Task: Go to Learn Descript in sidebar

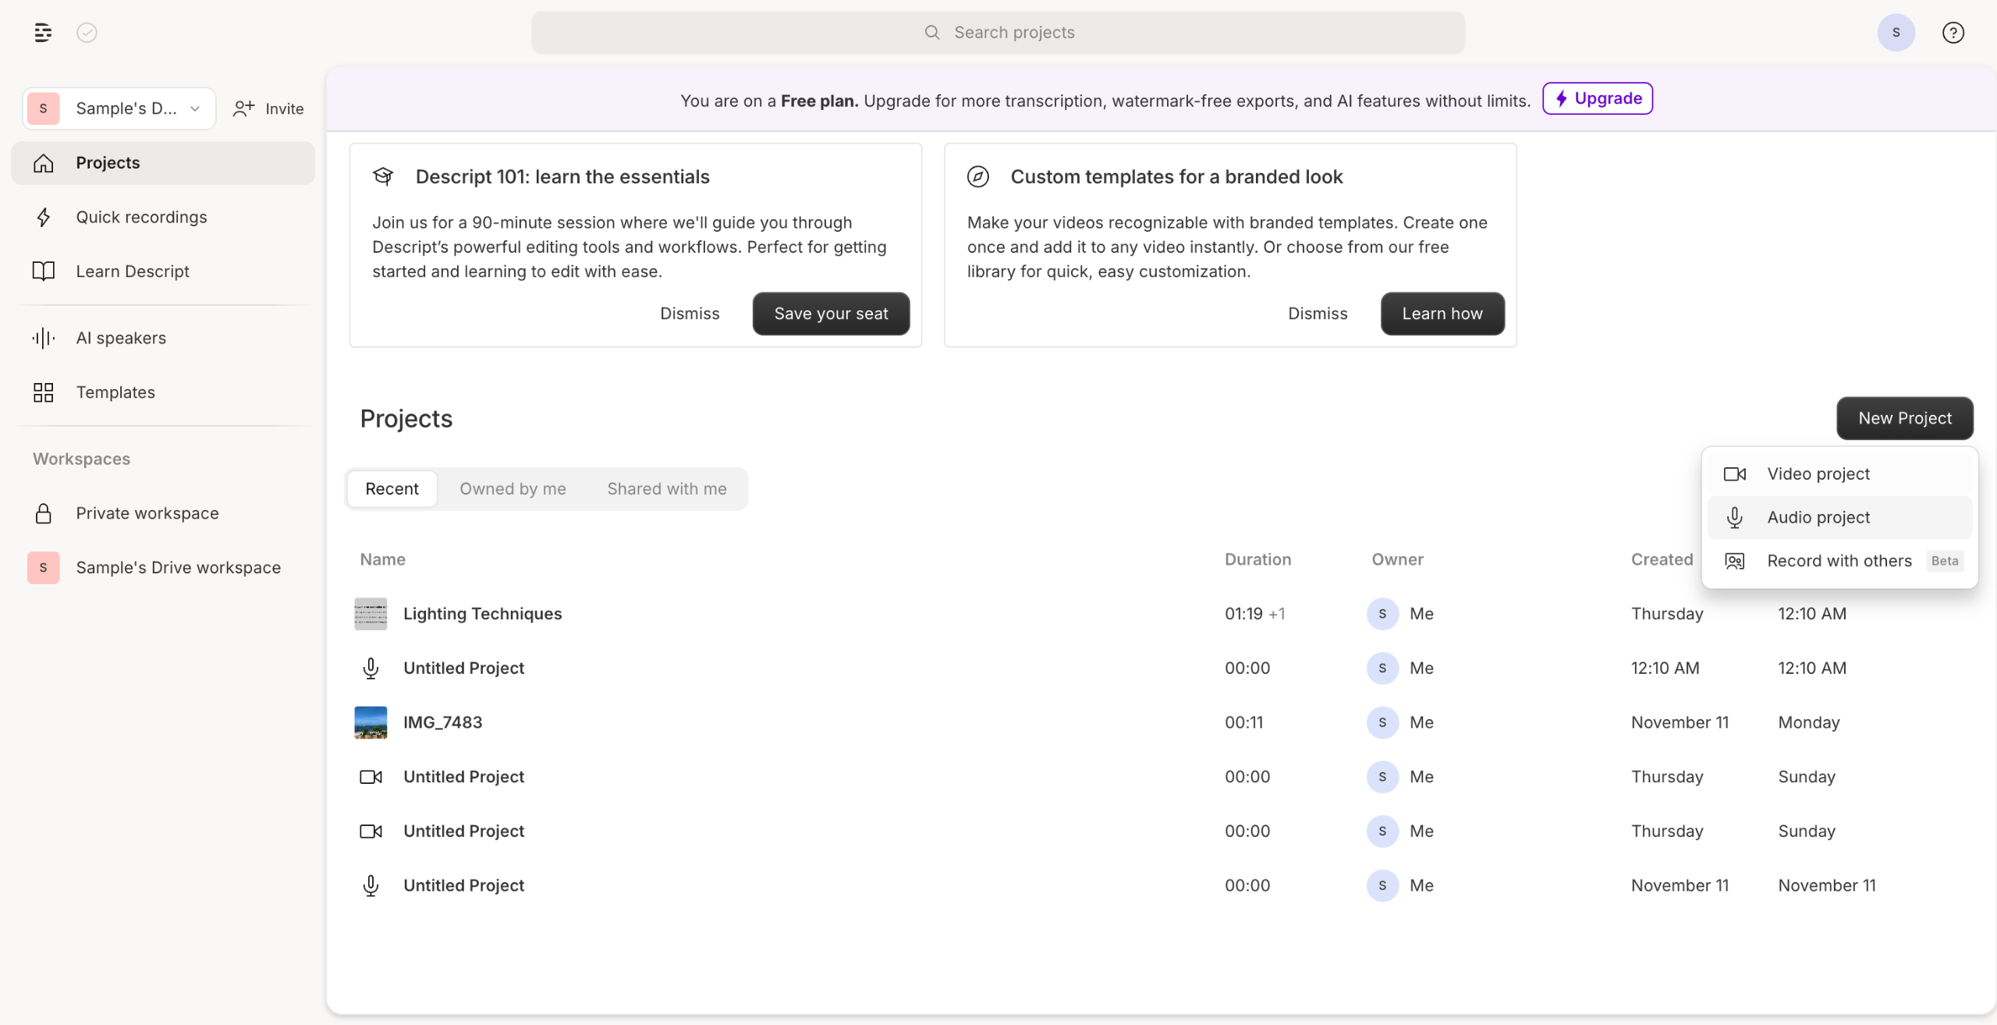Action: [132, 271]
